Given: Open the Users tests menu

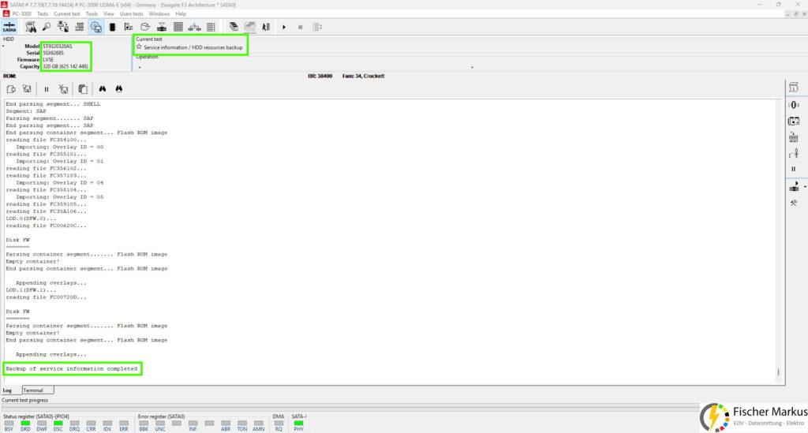Looking at the screenshot, I should (132, 14).
